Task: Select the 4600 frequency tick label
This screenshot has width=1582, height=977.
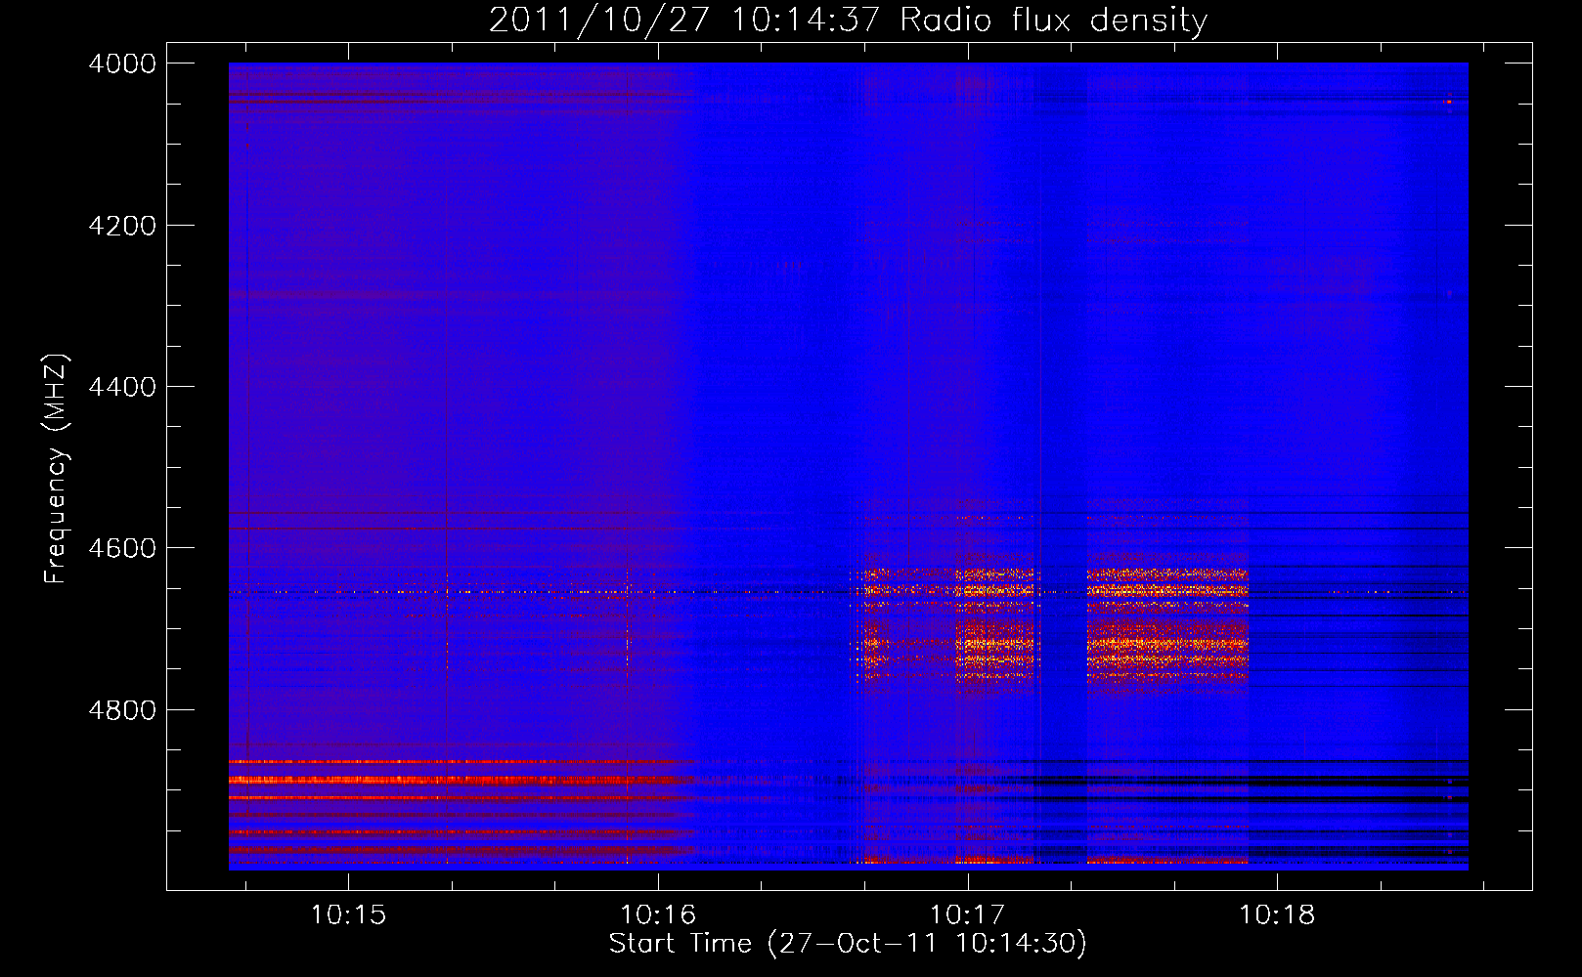Action: click(122, 548)
